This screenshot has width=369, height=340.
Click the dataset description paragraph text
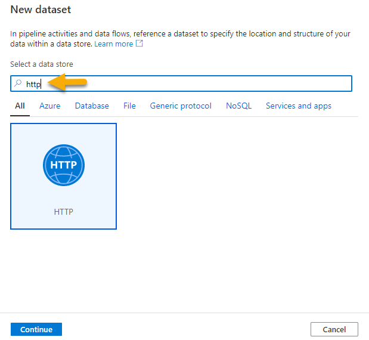[x=179, y=33]
